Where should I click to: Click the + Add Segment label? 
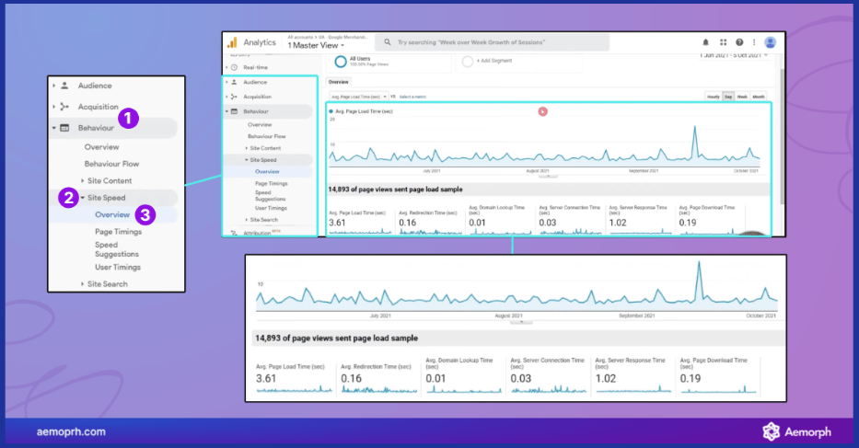(x=494, y=61)
